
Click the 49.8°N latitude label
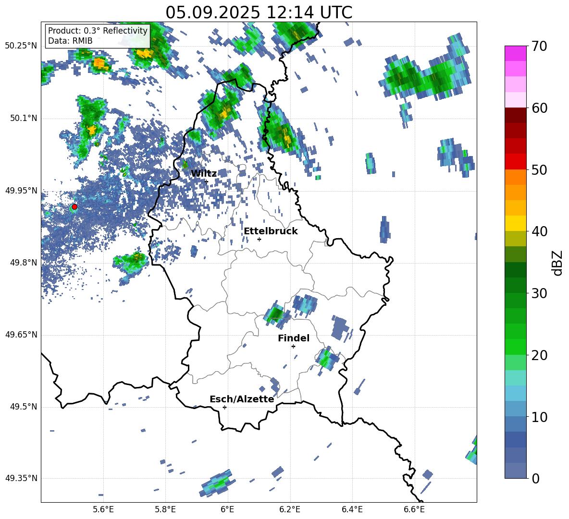[x=24, y=263]
